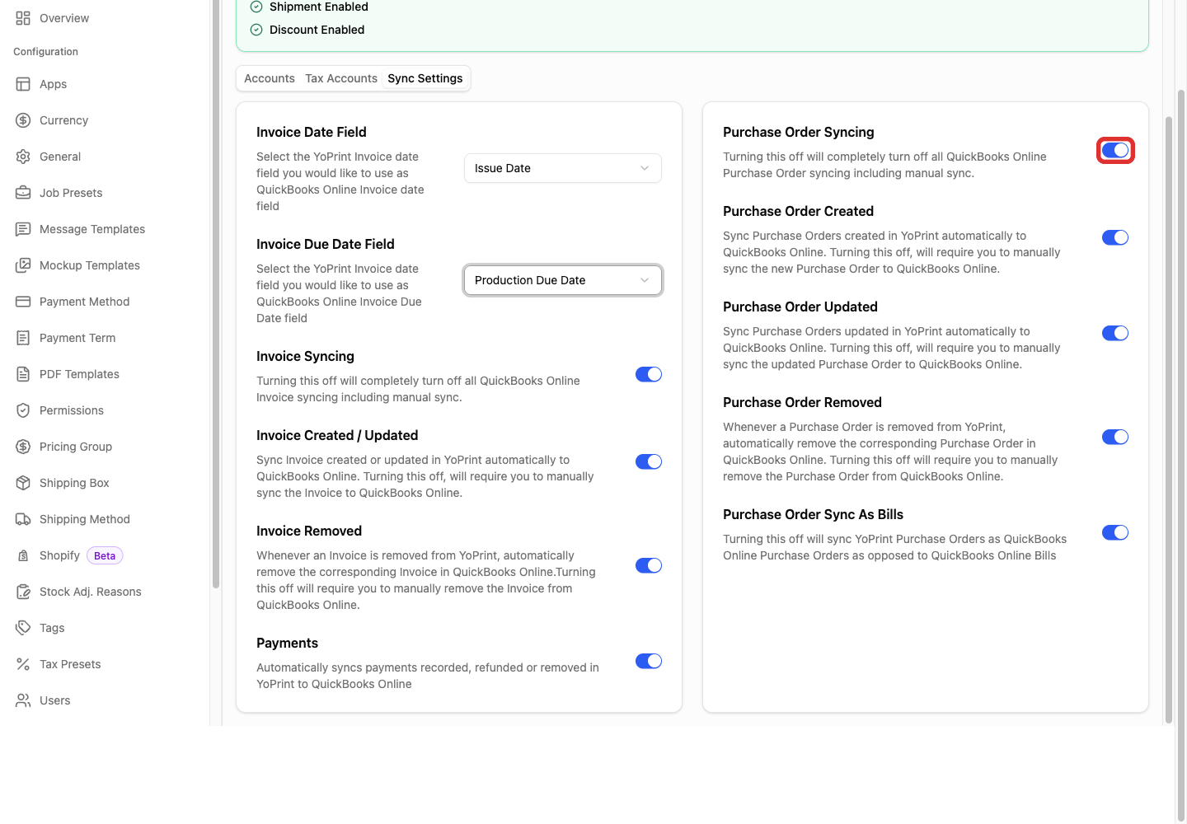
Task: Click the Discount Enabled check icon
Action: click(256, 30)
